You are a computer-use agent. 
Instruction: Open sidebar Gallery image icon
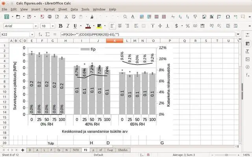pos(248,59)
